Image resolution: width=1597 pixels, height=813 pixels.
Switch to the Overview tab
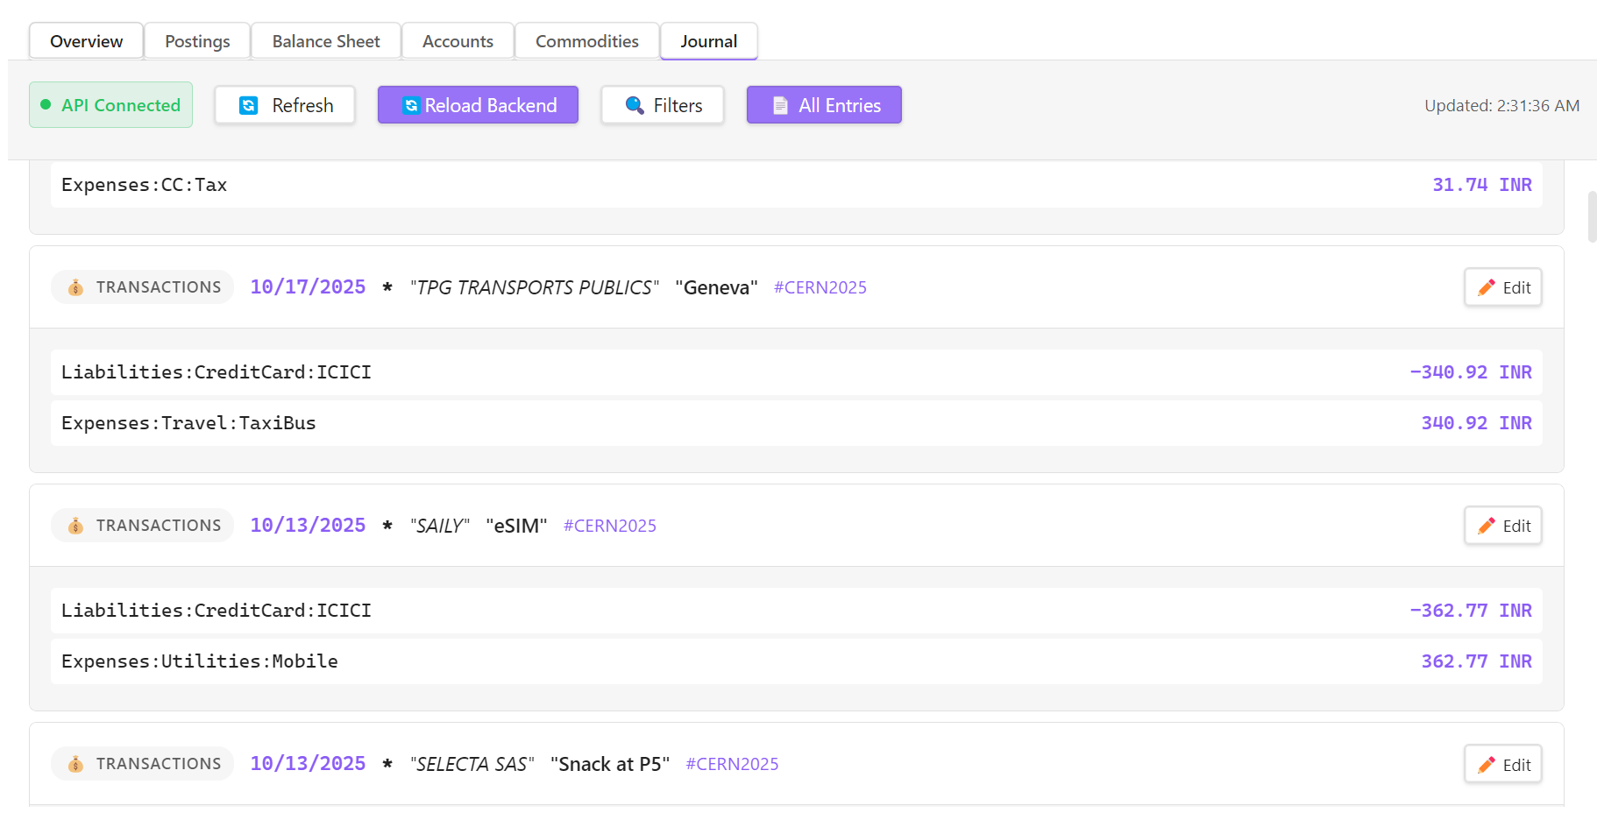pyautogui.click(x=86, y=41)
